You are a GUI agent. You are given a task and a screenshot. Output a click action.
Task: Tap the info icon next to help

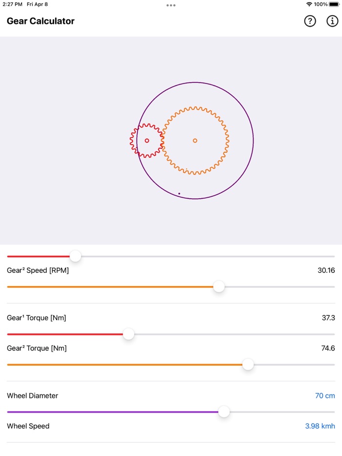coord(333,21)
